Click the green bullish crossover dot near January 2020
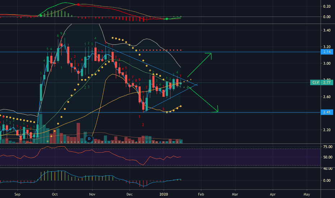The width and height of the screenshot is (335, 198). tap(167, 19)
